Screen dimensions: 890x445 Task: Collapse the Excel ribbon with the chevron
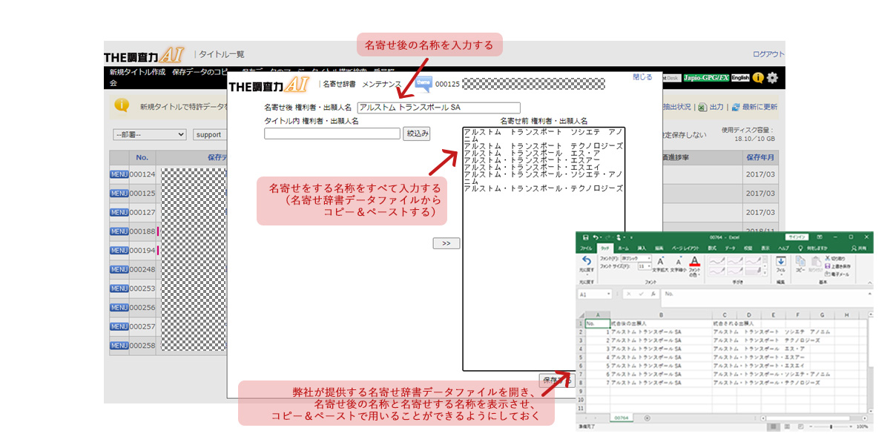point(869,283)
